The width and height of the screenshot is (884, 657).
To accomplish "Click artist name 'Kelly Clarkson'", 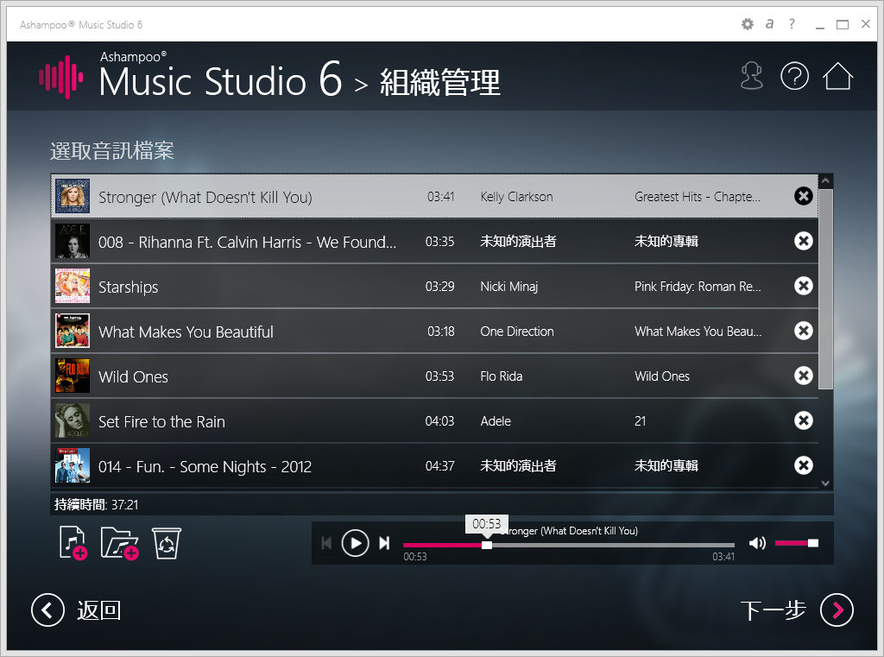I will (x=516, y=197).
